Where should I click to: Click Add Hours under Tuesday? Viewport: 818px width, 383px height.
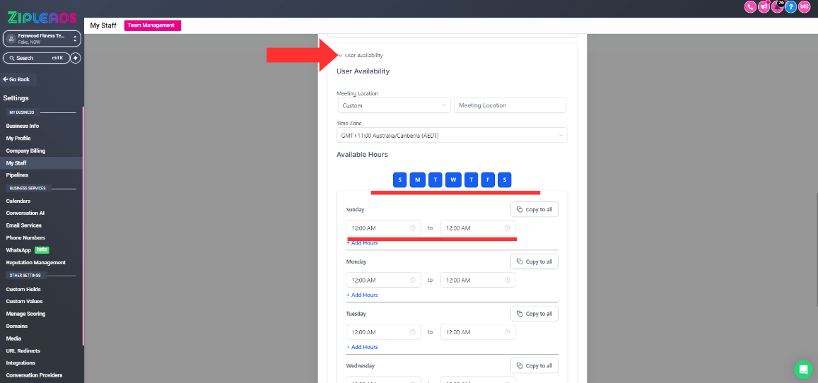click(x=362, y=347)
